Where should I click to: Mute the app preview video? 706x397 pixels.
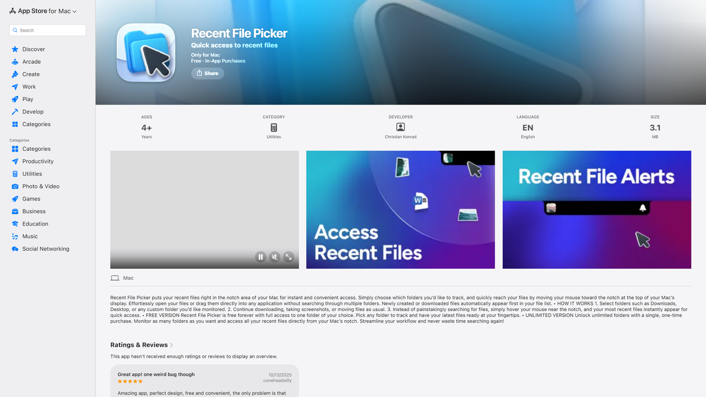point(274,257)
